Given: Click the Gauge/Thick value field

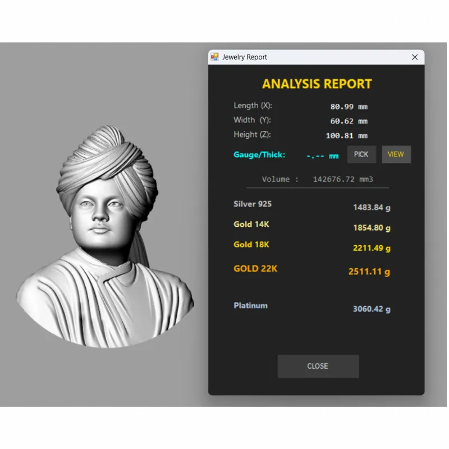Looking at the screenshot, I should (x=322, y=155).
